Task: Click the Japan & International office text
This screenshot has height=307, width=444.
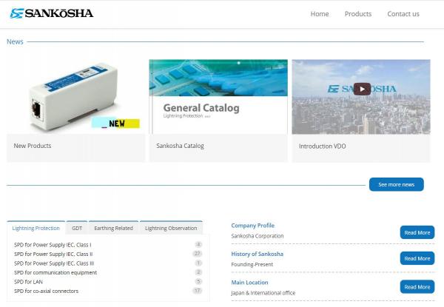Action: pos(263,293)
